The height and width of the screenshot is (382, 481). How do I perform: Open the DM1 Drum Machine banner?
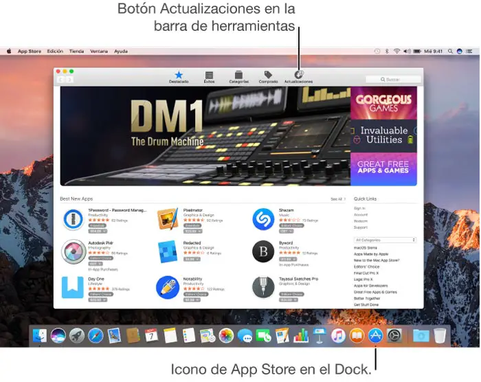tap(205, 136)
